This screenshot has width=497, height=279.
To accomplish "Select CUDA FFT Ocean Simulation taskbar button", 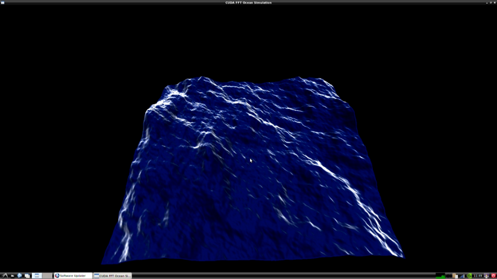I will click(x=113, y=276).
